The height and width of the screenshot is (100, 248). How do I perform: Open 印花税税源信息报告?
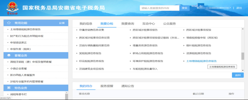pyautogui.click(x=91, y=61)
